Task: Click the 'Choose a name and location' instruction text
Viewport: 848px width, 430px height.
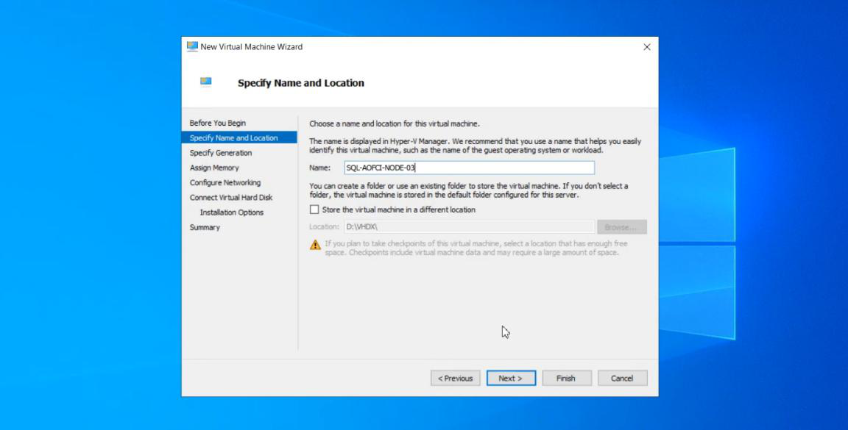Action: point(395,123)
